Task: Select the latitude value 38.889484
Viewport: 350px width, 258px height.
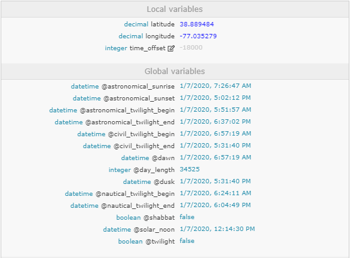Action: coord(197,24)
